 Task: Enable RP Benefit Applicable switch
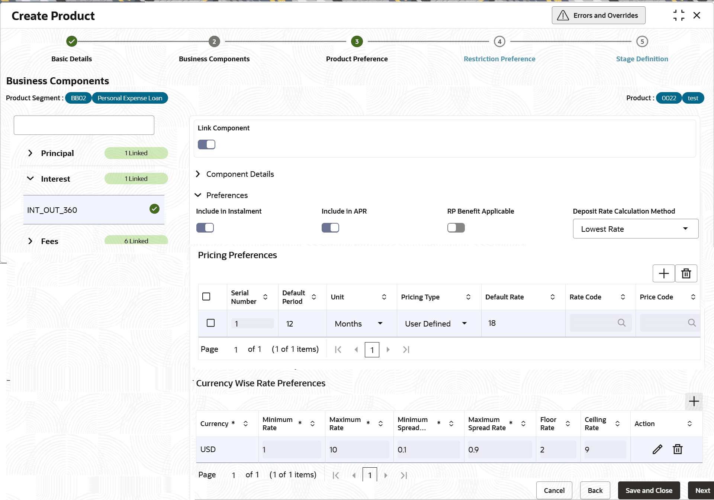[456, 228]
